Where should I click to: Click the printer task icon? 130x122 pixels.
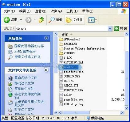click(x=10, y=110)
